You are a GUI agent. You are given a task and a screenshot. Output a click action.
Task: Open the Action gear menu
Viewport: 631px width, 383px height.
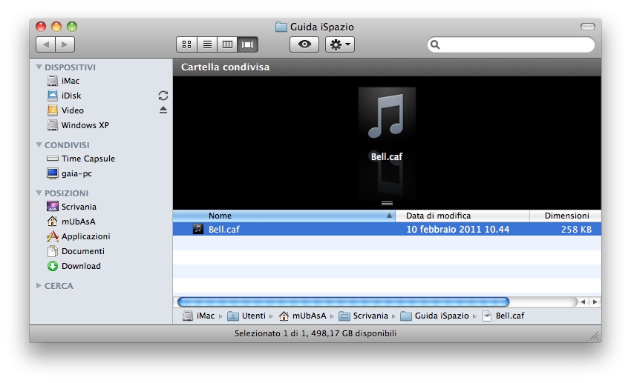pos(340,44)
